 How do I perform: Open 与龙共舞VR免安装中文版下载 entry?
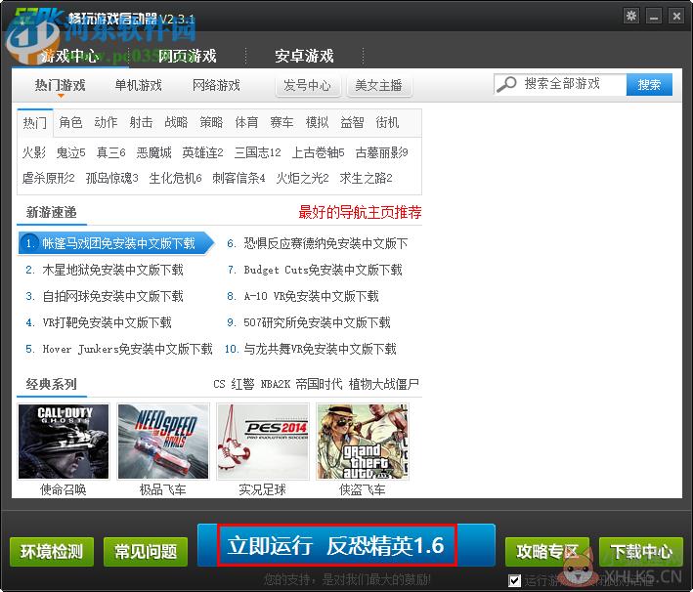pyautogui.click(x=320, y=349)
